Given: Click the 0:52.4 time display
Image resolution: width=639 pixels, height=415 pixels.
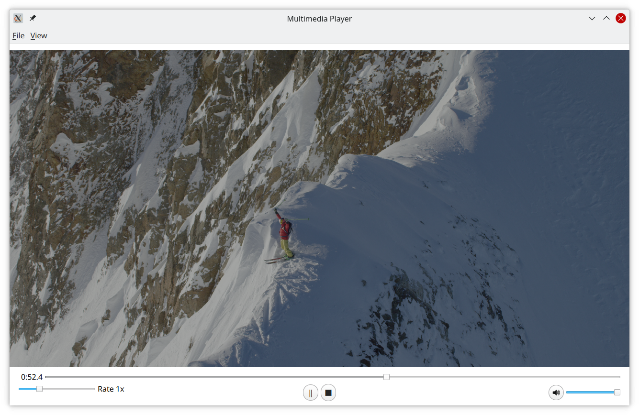Looking at the screenshot, I should pos(31,377).
